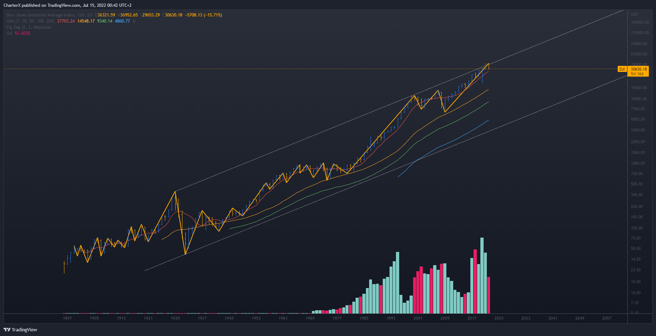This screenshot has height=336, width=656.
Task: Click the orange SMA value 14548.17
Action: (x=86, y=21)
